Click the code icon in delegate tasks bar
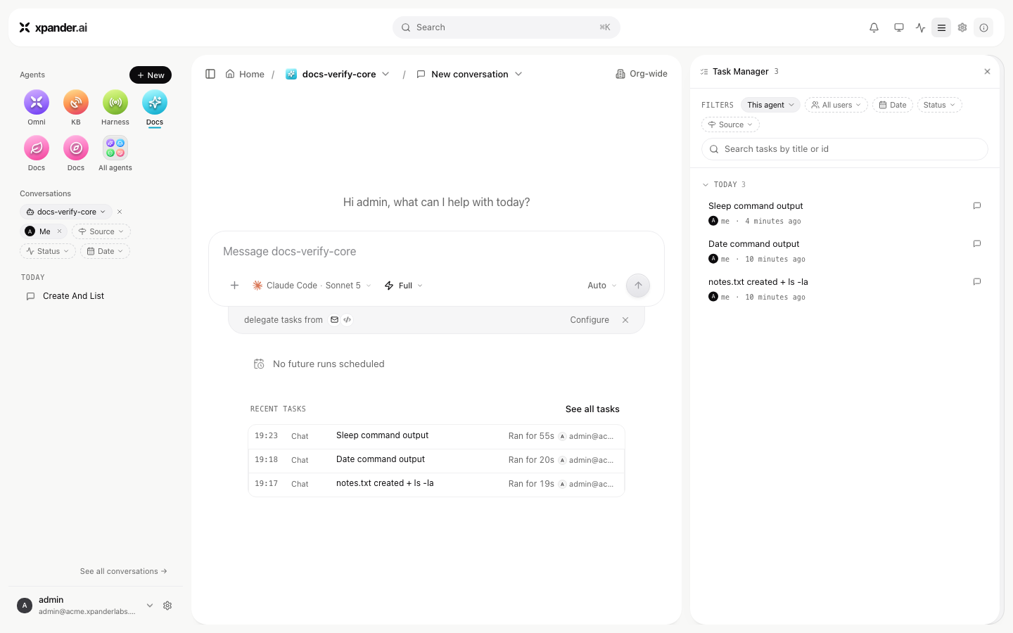 click(x=348, y=320)
